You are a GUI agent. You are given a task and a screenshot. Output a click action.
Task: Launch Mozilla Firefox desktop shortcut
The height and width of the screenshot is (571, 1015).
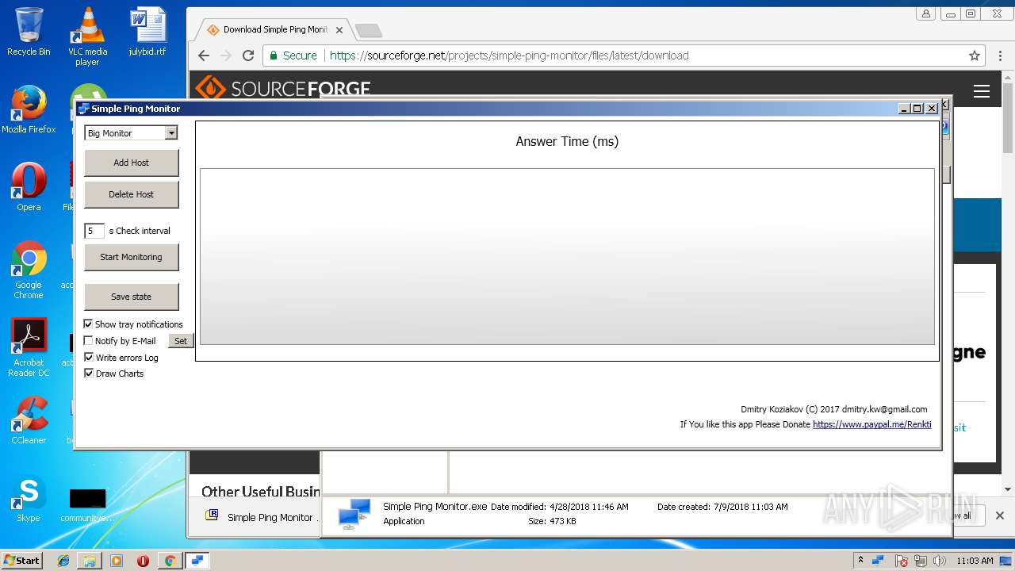tap(29, 109)
